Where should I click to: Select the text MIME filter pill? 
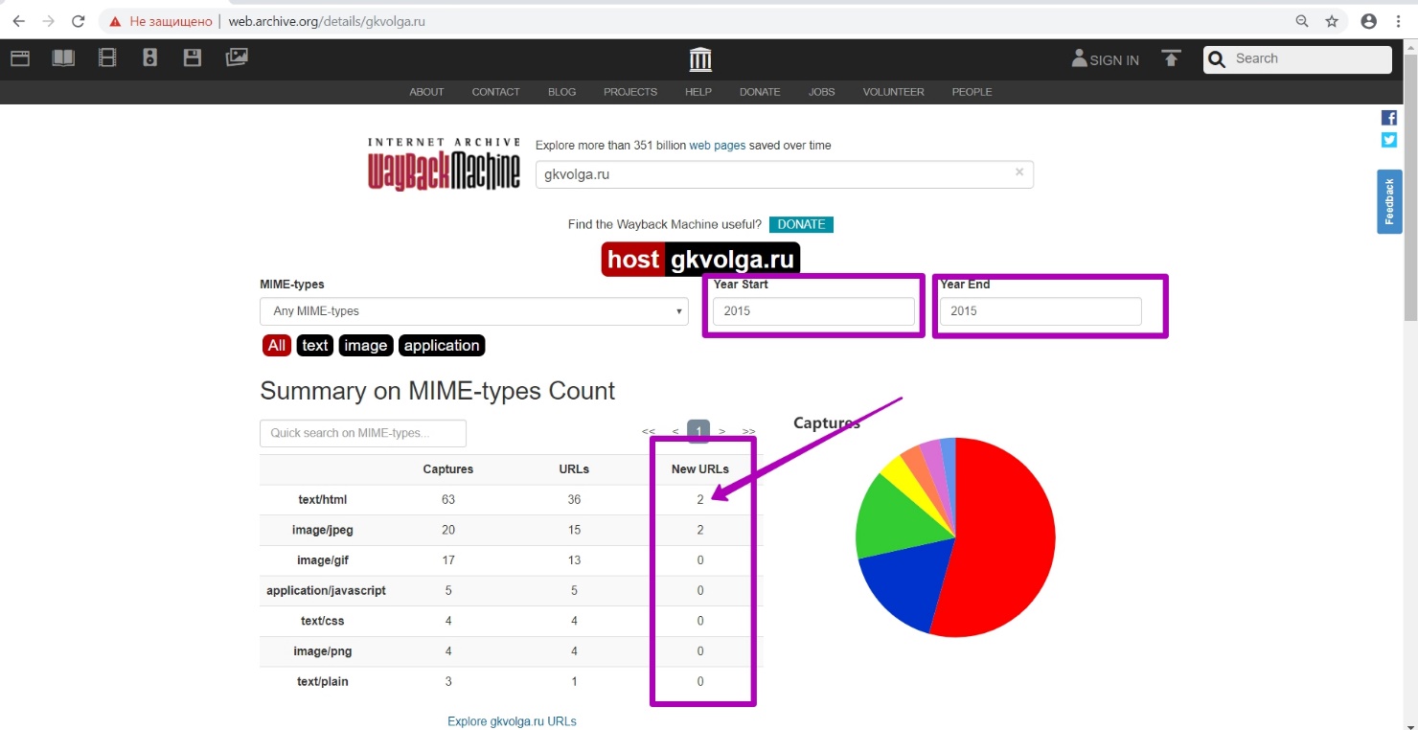[x=315, y=346]
